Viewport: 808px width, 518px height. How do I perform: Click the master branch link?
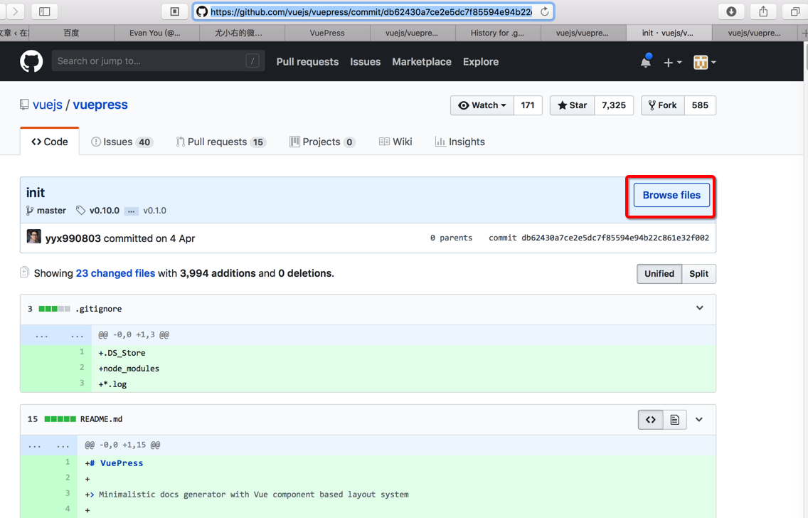tap(51, 211)
